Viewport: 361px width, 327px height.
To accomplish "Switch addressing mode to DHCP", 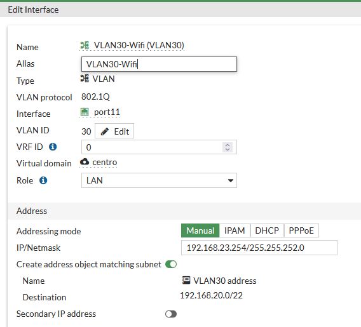I will coord(267,230).
